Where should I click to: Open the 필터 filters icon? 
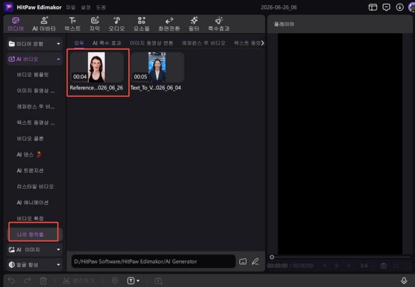pos(194,20)
